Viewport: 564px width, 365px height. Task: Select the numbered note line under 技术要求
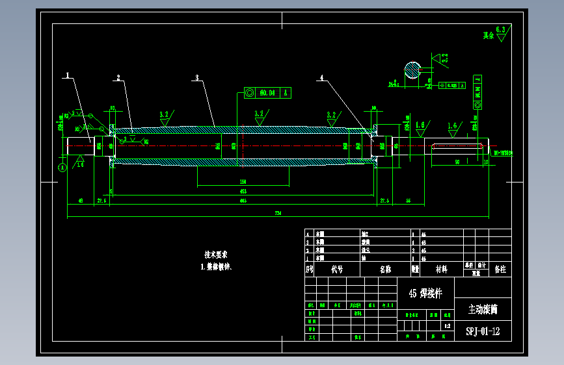pyautogui.click(x=216, y=266)
